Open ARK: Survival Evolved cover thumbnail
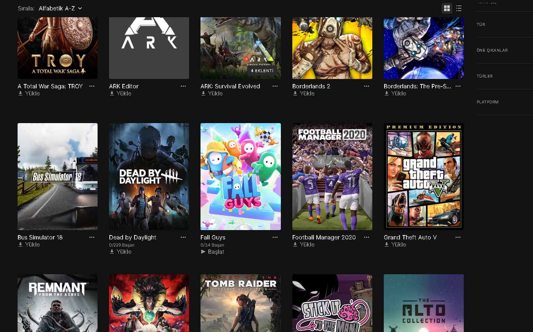The image size is (533, 332). (241, 48)
